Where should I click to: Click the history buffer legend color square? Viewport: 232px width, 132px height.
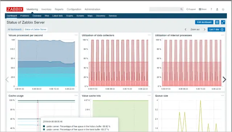pos(44,126)
